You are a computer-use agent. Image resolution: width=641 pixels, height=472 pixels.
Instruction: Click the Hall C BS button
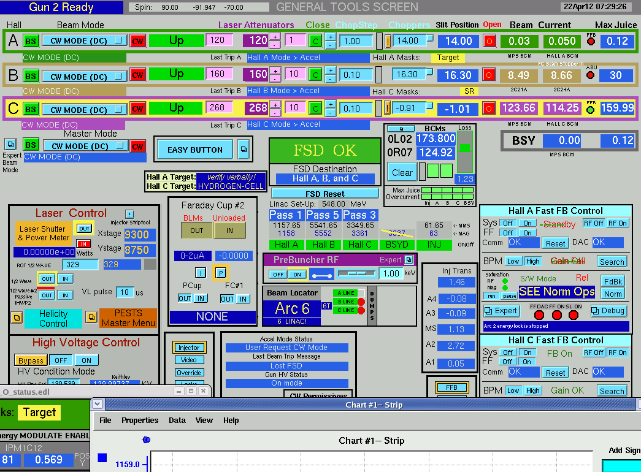tap(31, 109)
